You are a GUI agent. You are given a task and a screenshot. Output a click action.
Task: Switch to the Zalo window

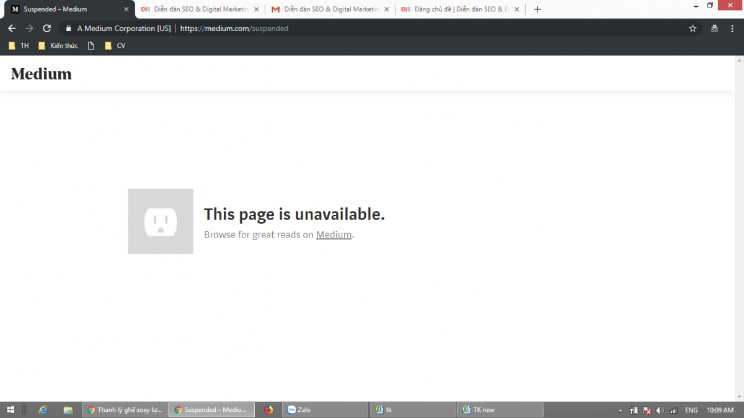325,410
